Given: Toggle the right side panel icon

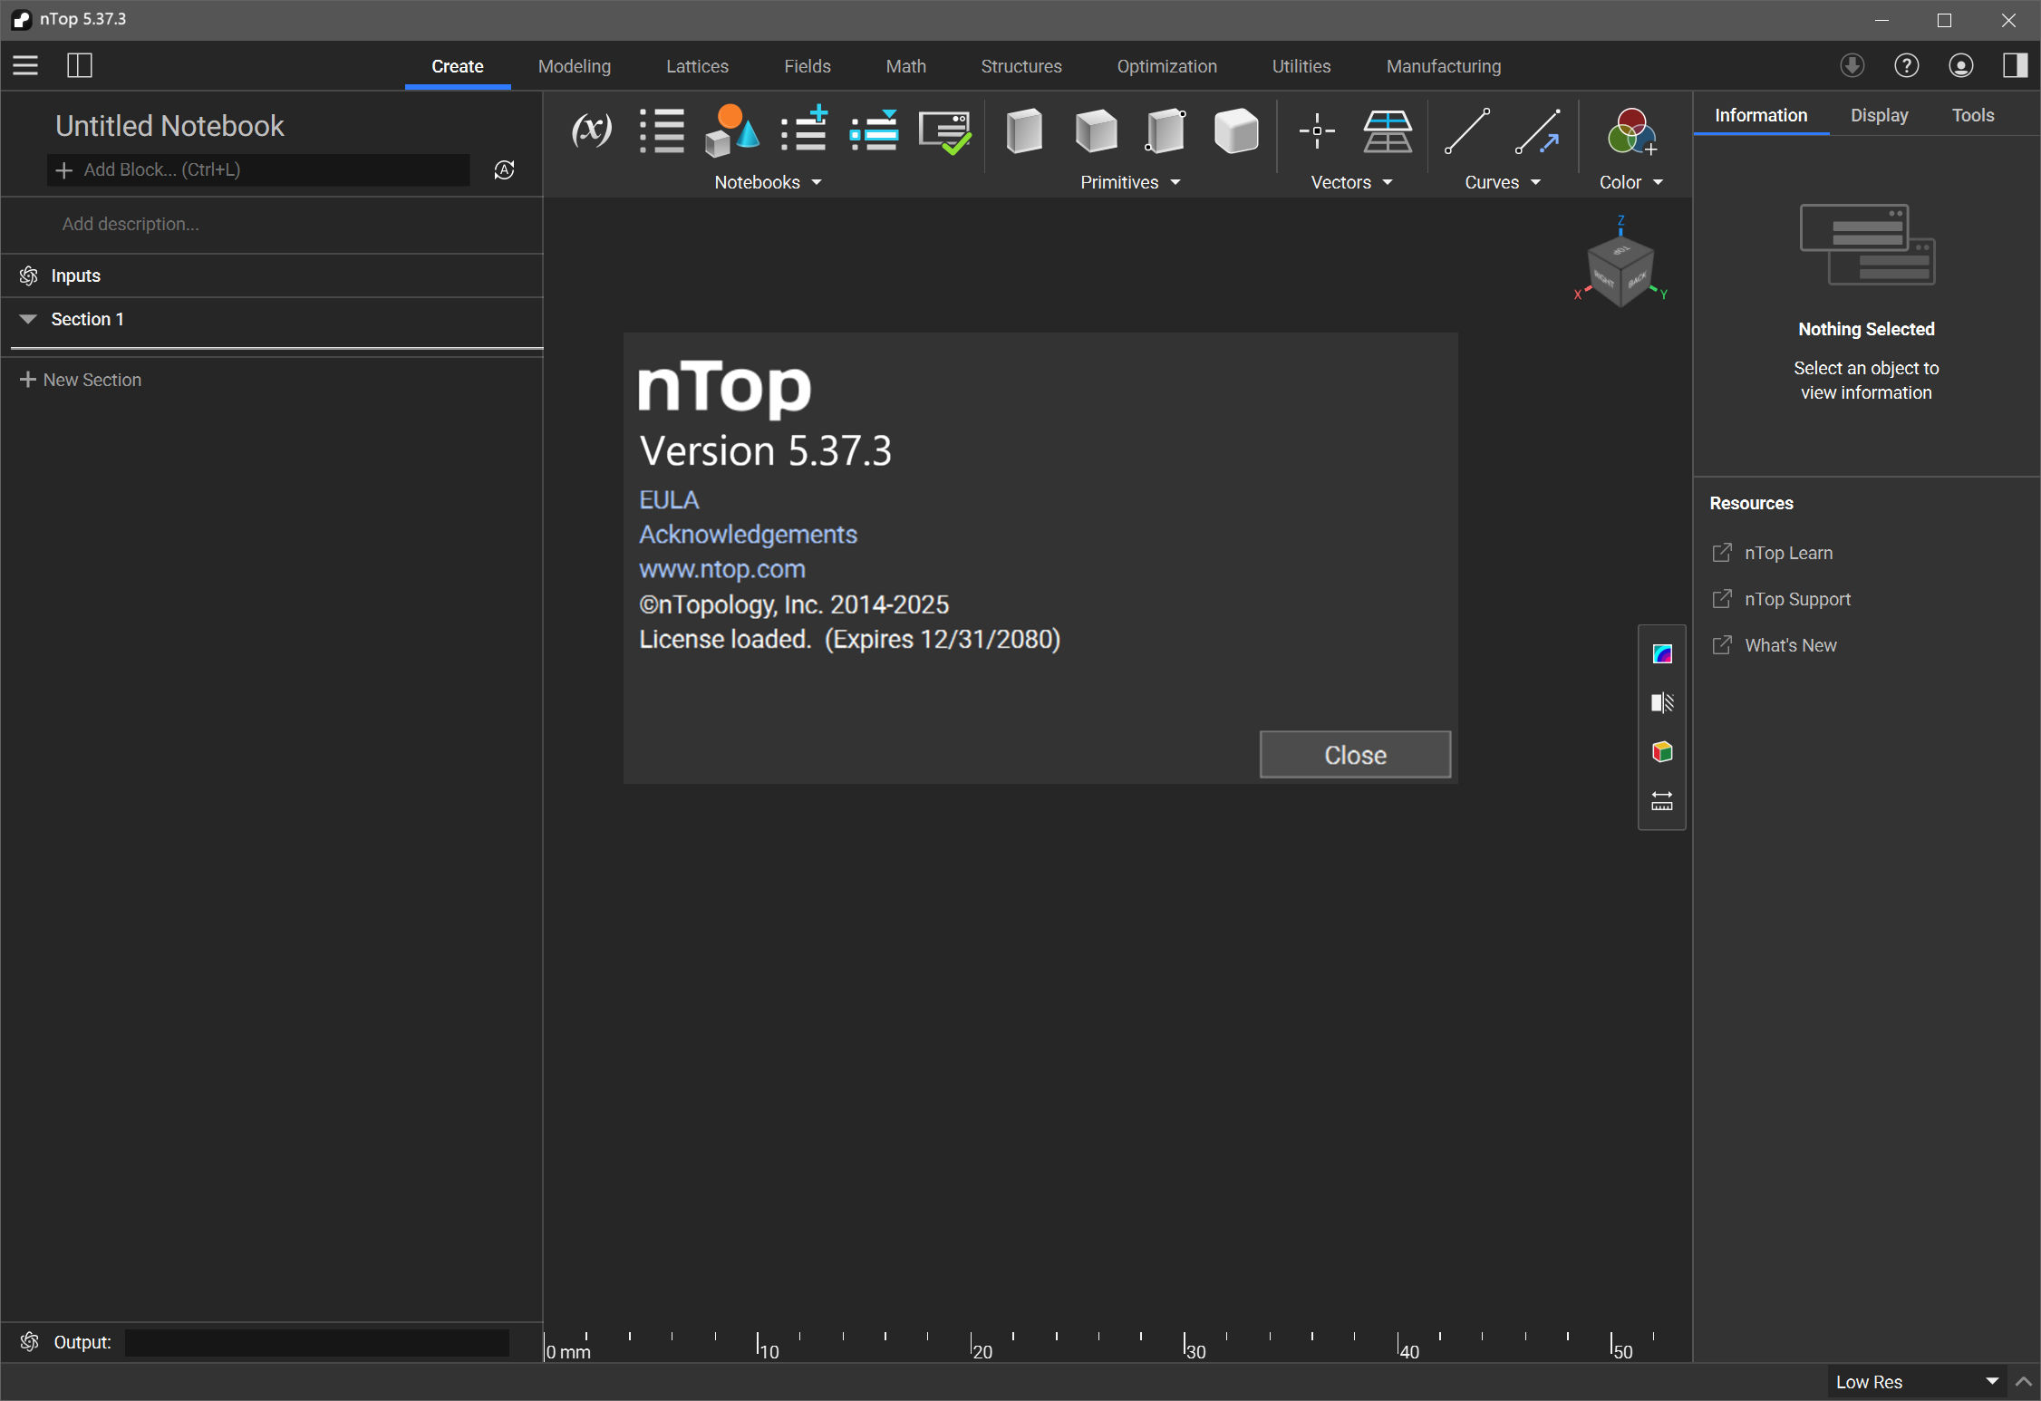Looking at the screenshot, I should point(2014,65).
